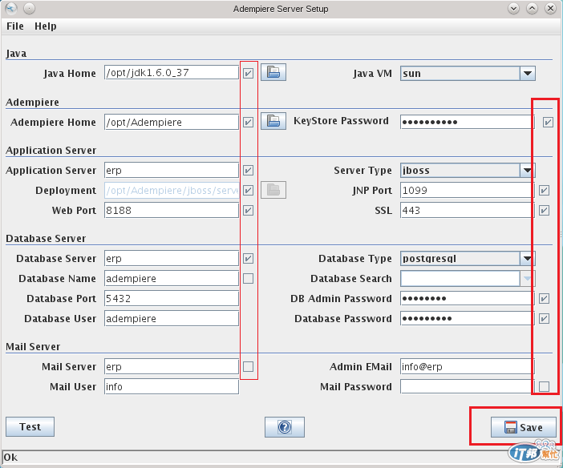Click the Web Port field
563x468 pixels.
(x=172, y=210)
